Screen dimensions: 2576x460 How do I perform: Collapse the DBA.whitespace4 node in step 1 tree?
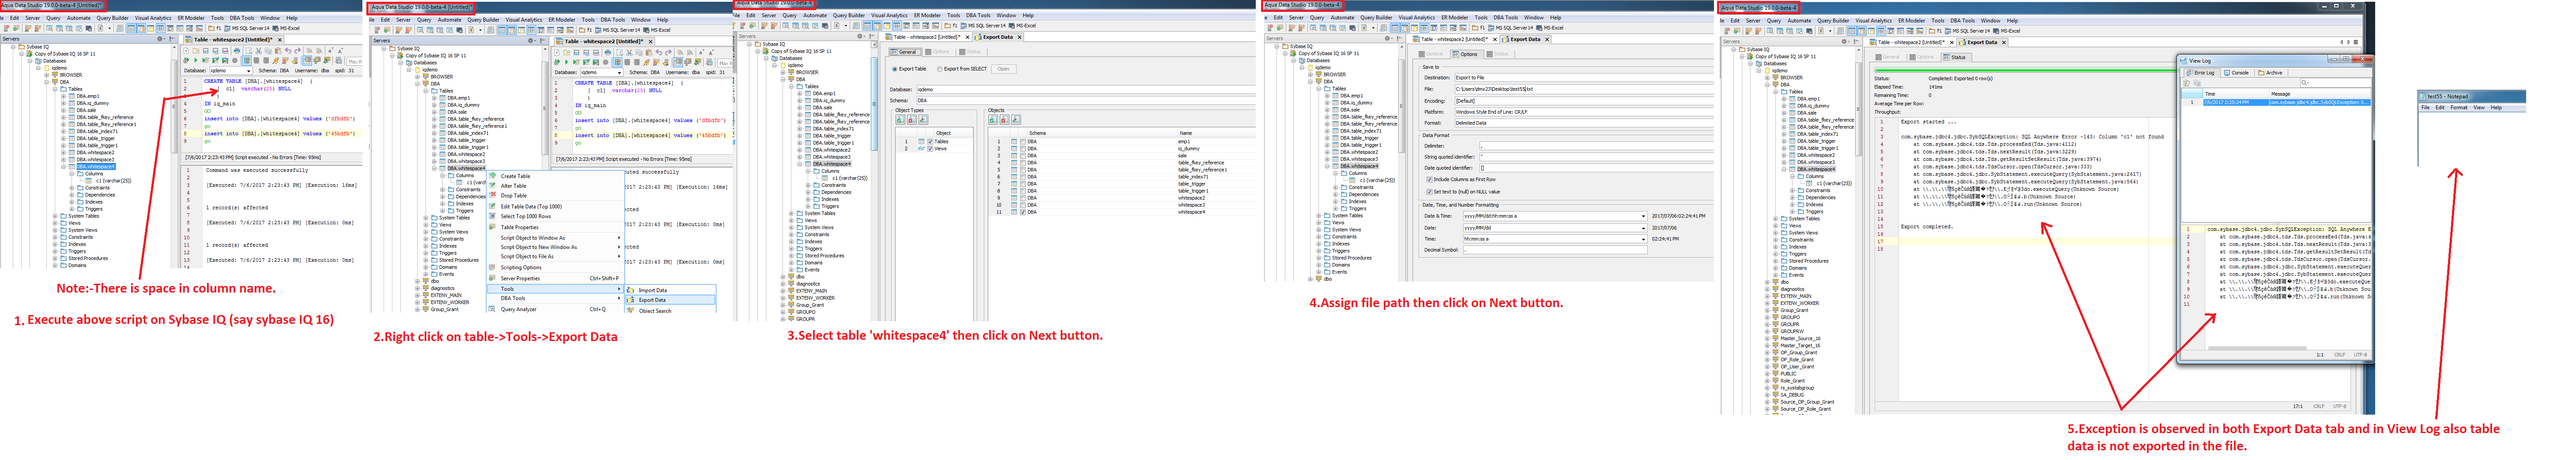[63, 167]
